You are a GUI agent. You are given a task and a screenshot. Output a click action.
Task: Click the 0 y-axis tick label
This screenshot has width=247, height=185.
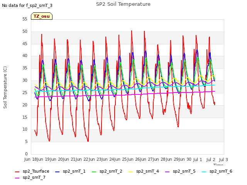pos(26,154)
